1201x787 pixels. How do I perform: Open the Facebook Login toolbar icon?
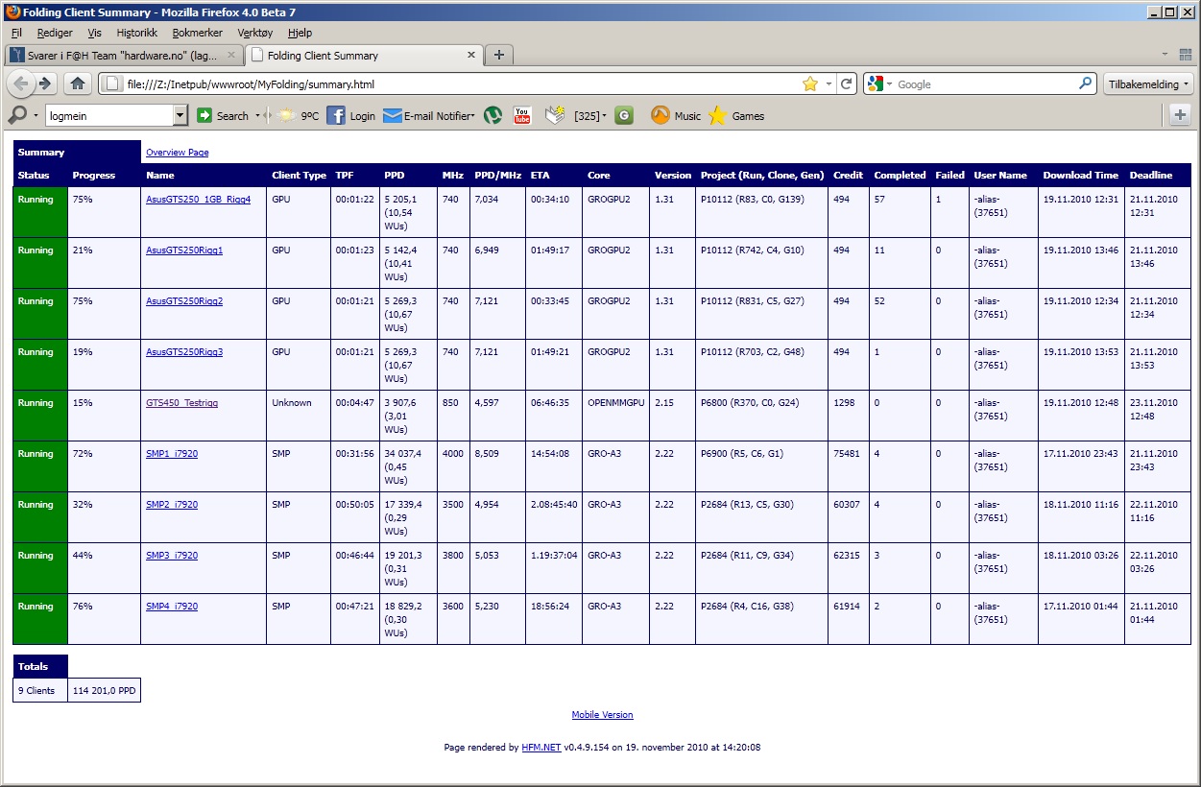pos(351,115)
